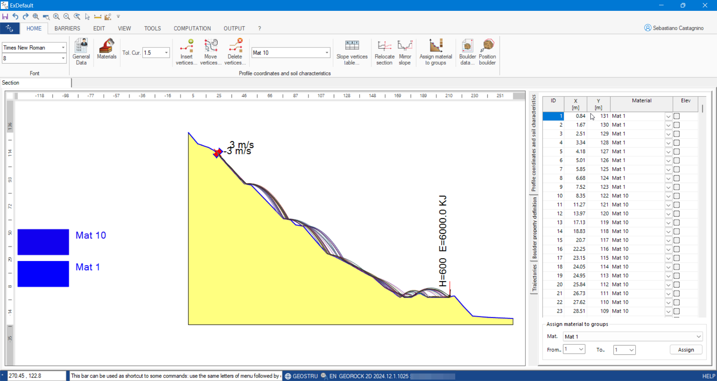This screenshot has height=381, width=717.
Task: Select the Position boulder tool
Action: 487,52
